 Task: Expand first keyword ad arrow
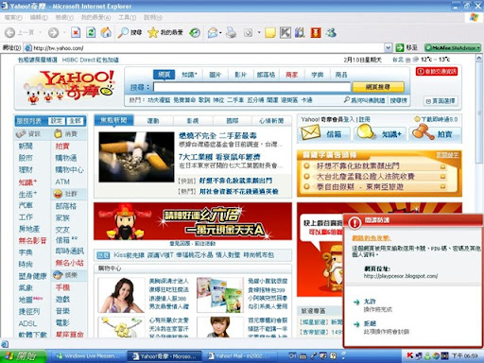pyautogui.click(x=442, y=166)
